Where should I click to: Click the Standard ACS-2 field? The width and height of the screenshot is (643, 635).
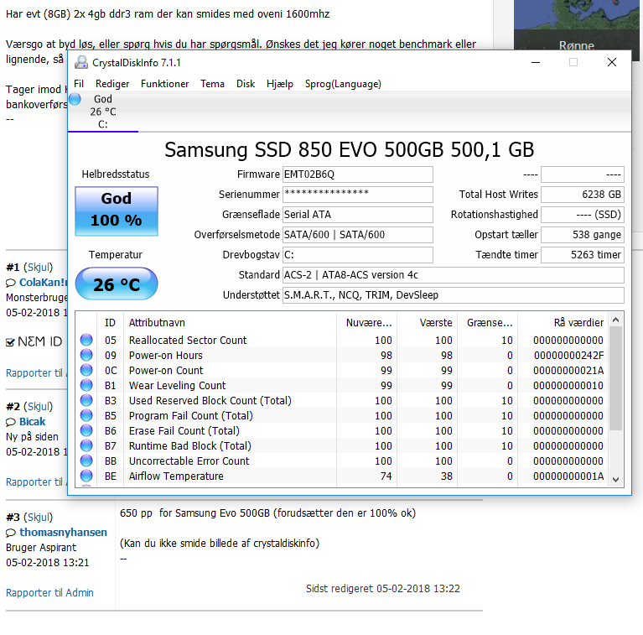click(454, 275)
